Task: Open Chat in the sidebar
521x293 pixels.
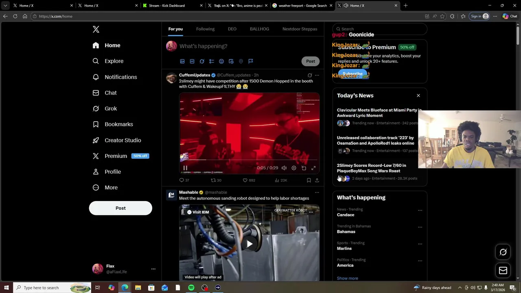Action: point(105,93)
